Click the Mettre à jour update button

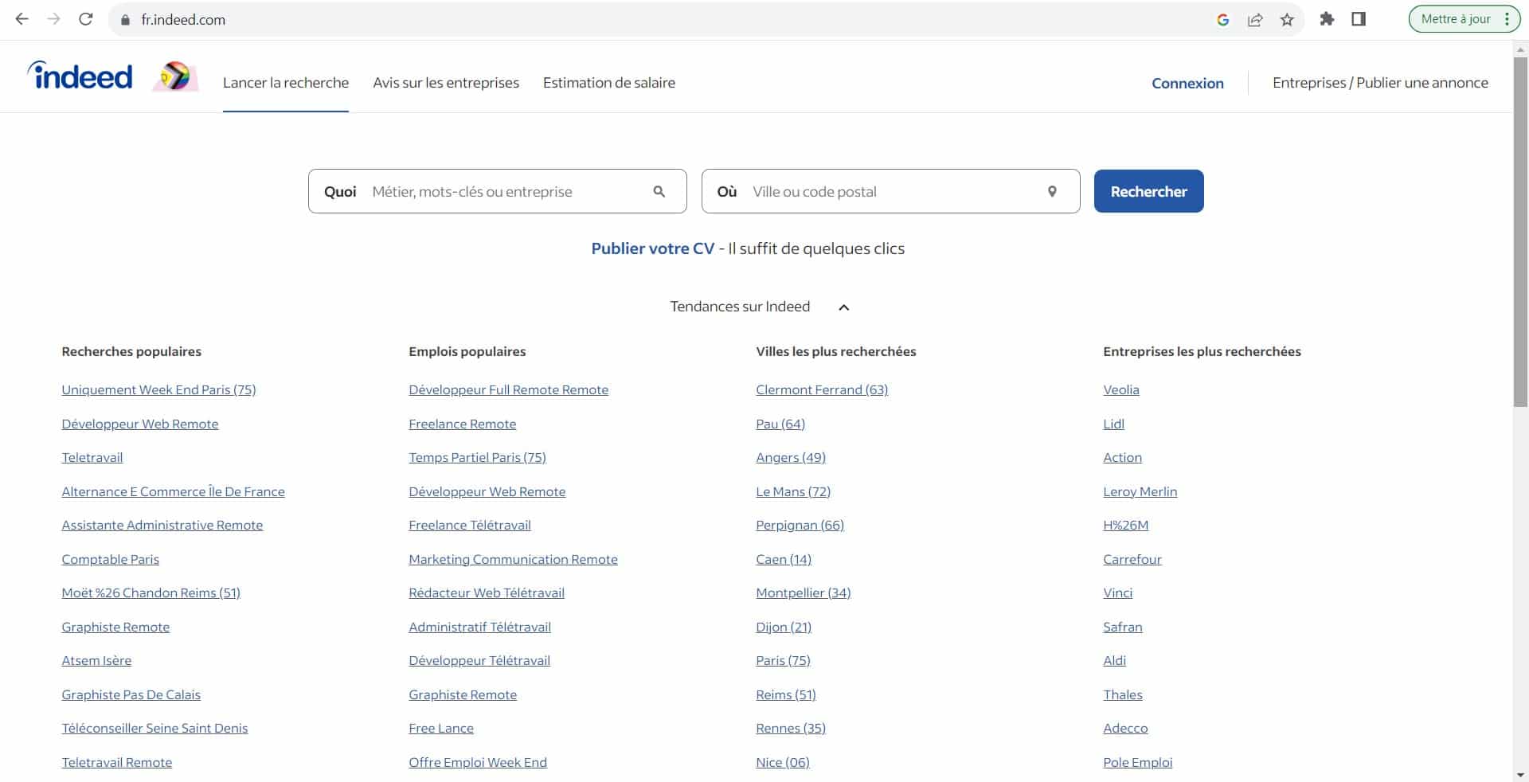[x=1455, y=19]
